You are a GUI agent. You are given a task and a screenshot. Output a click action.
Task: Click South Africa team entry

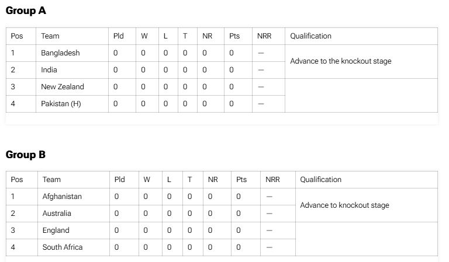pos(63,247)
